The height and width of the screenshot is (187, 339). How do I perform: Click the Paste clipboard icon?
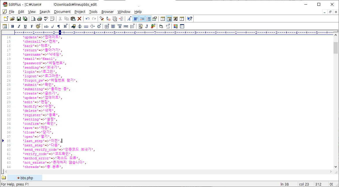(73, 19)
